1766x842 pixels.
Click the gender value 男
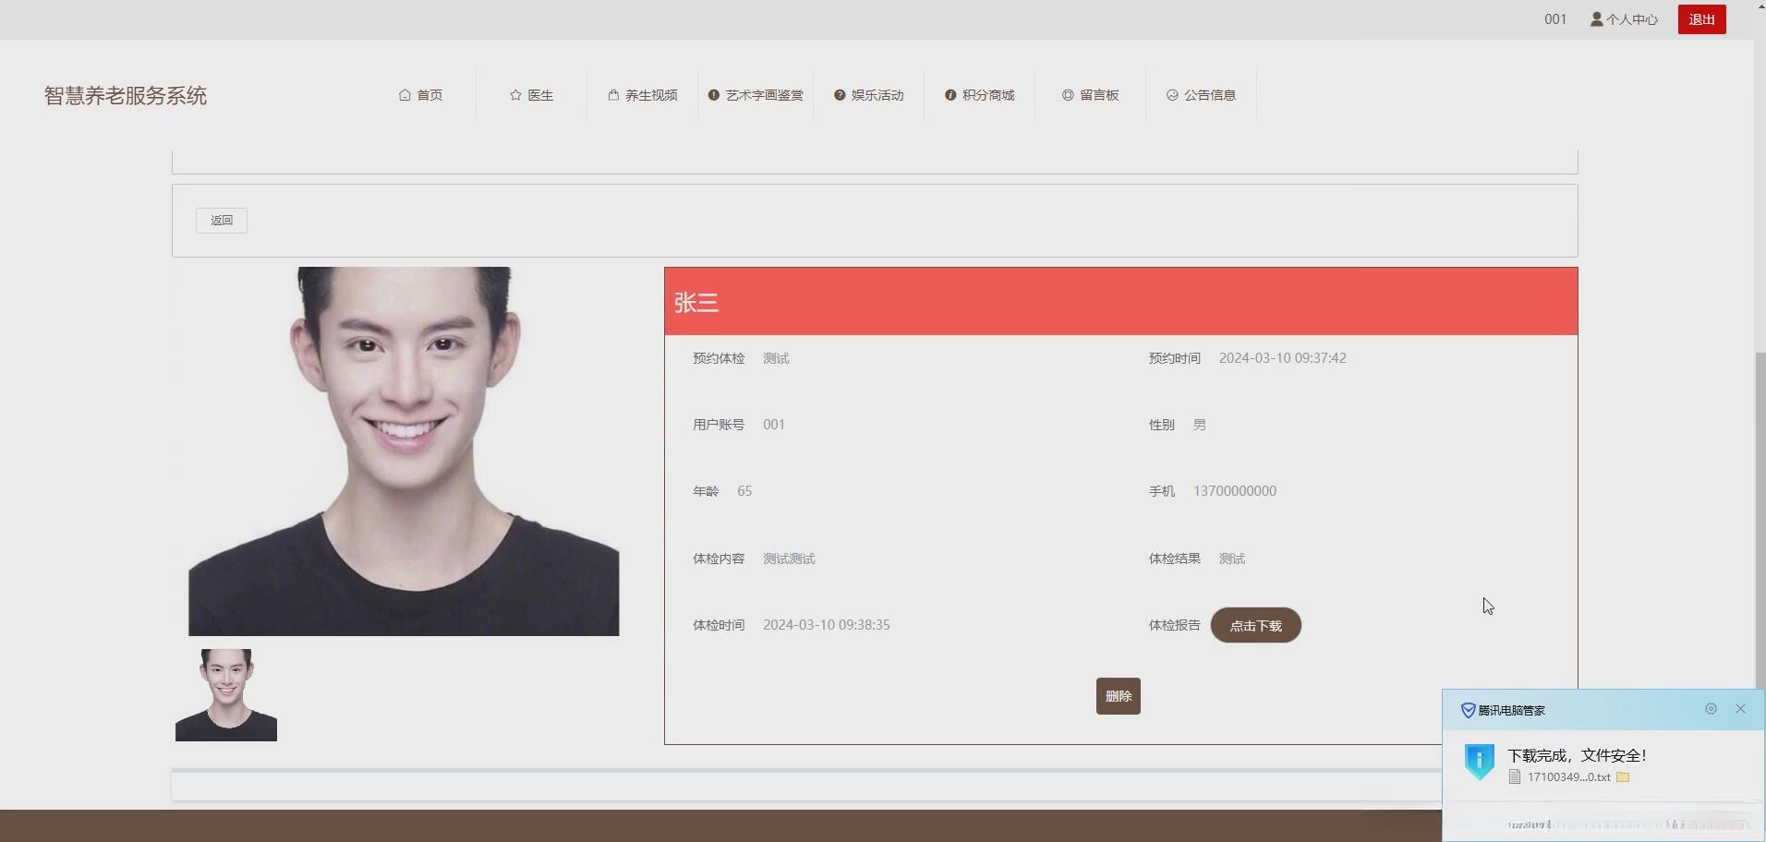[1200, 425]
